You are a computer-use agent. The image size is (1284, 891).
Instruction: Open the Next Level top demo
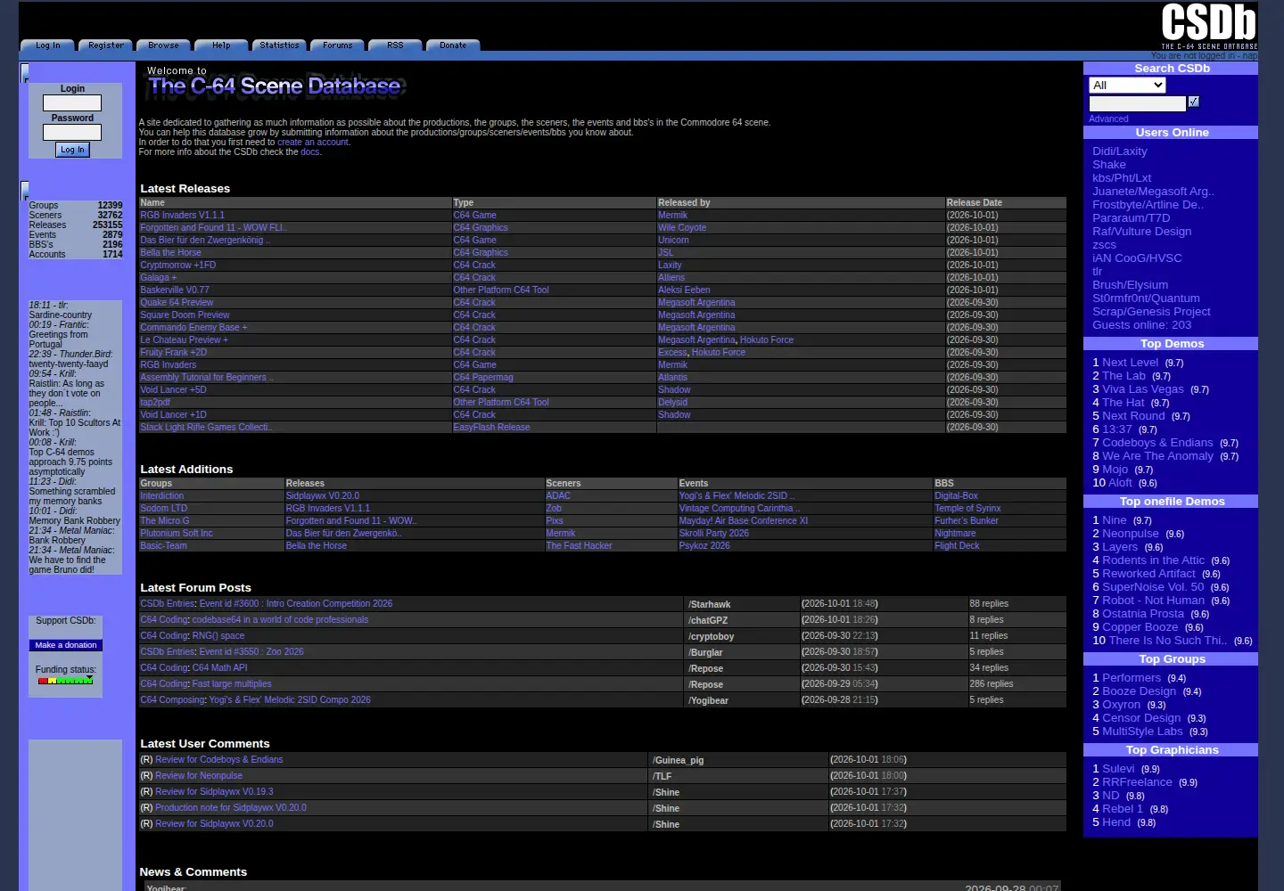[1130, 363]
